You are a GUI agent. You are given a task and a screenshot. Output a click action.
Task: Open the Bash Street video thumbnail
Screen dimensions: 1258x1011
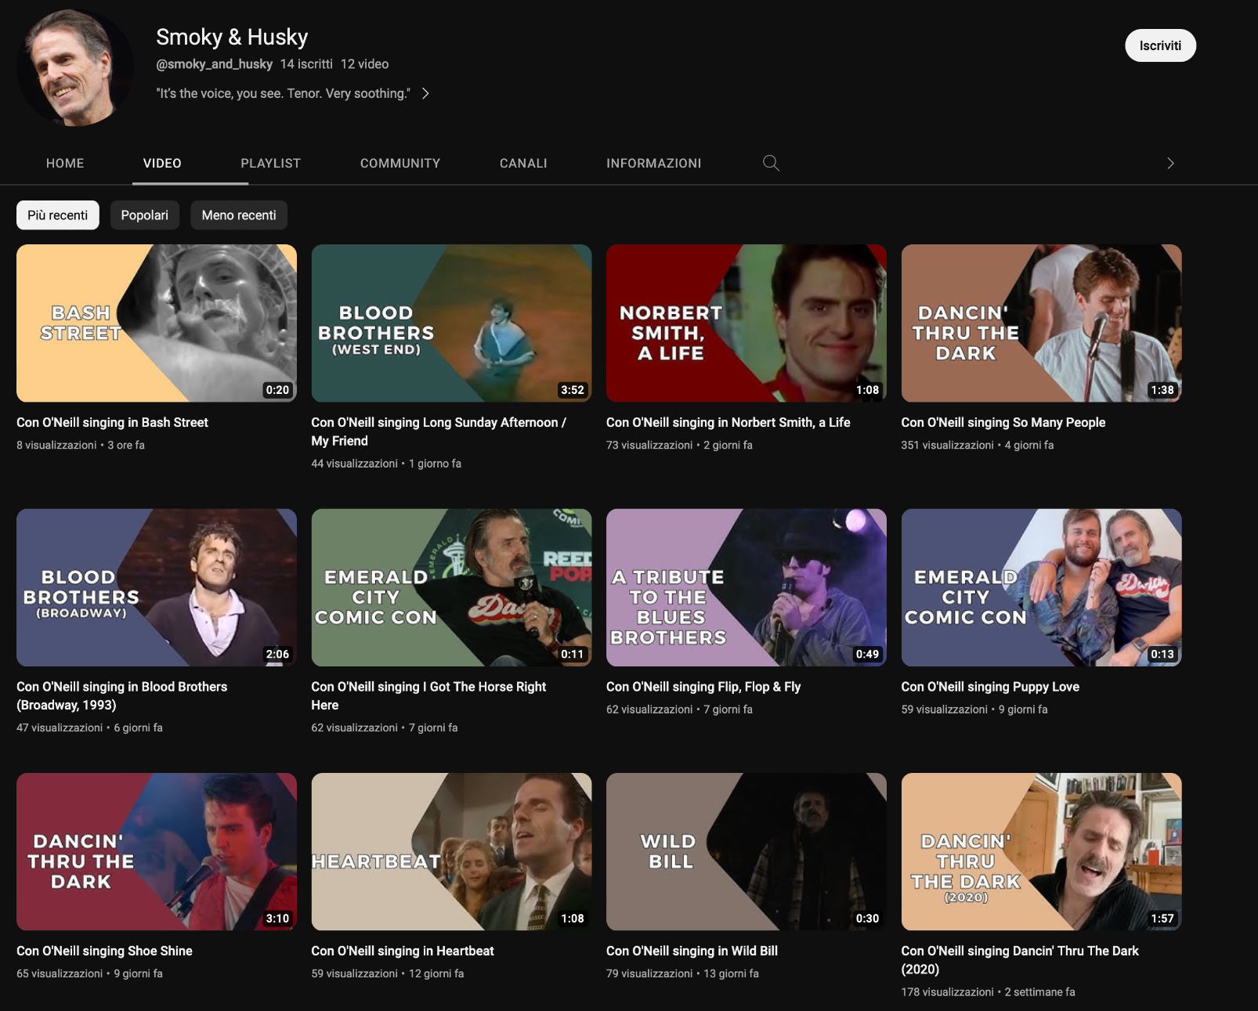[x=157, y=323]
